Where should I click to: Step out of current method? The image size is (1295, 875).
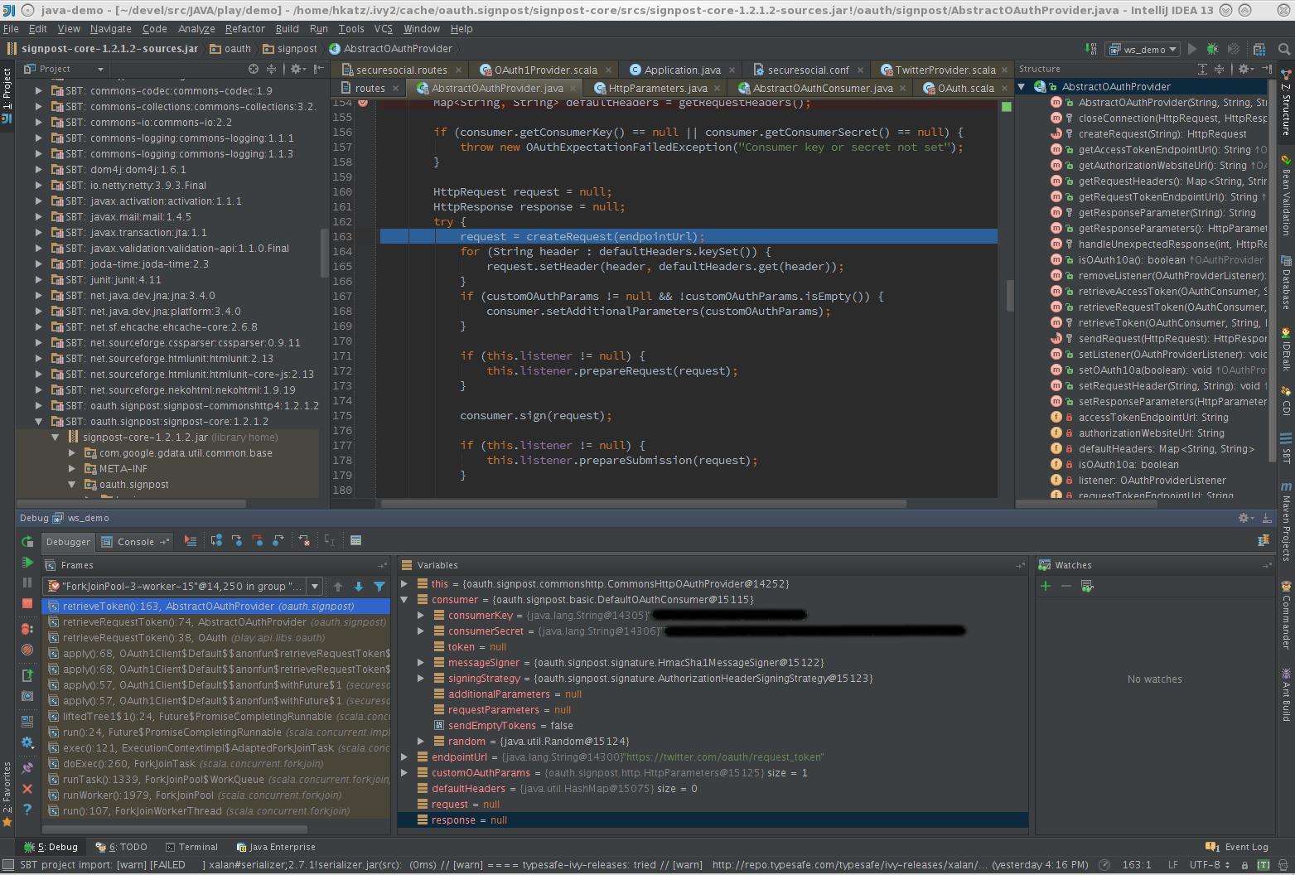[x=278, y=541]
